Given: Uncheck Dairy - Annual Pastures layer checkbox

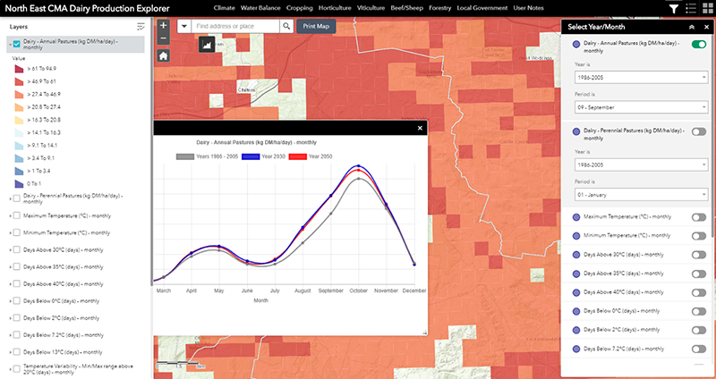Looking at the screenshot, I should [x=17, y=42].
